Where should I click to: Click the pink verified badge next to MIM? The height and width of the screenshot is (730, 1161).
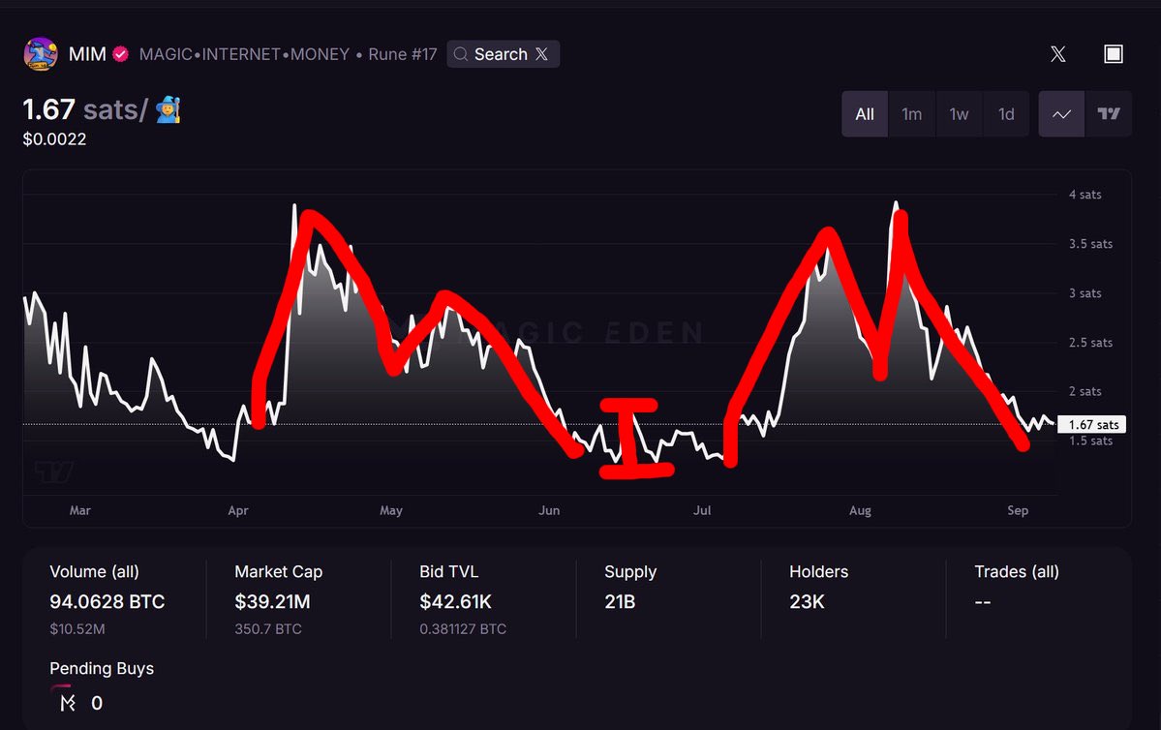tap(121, 54)
